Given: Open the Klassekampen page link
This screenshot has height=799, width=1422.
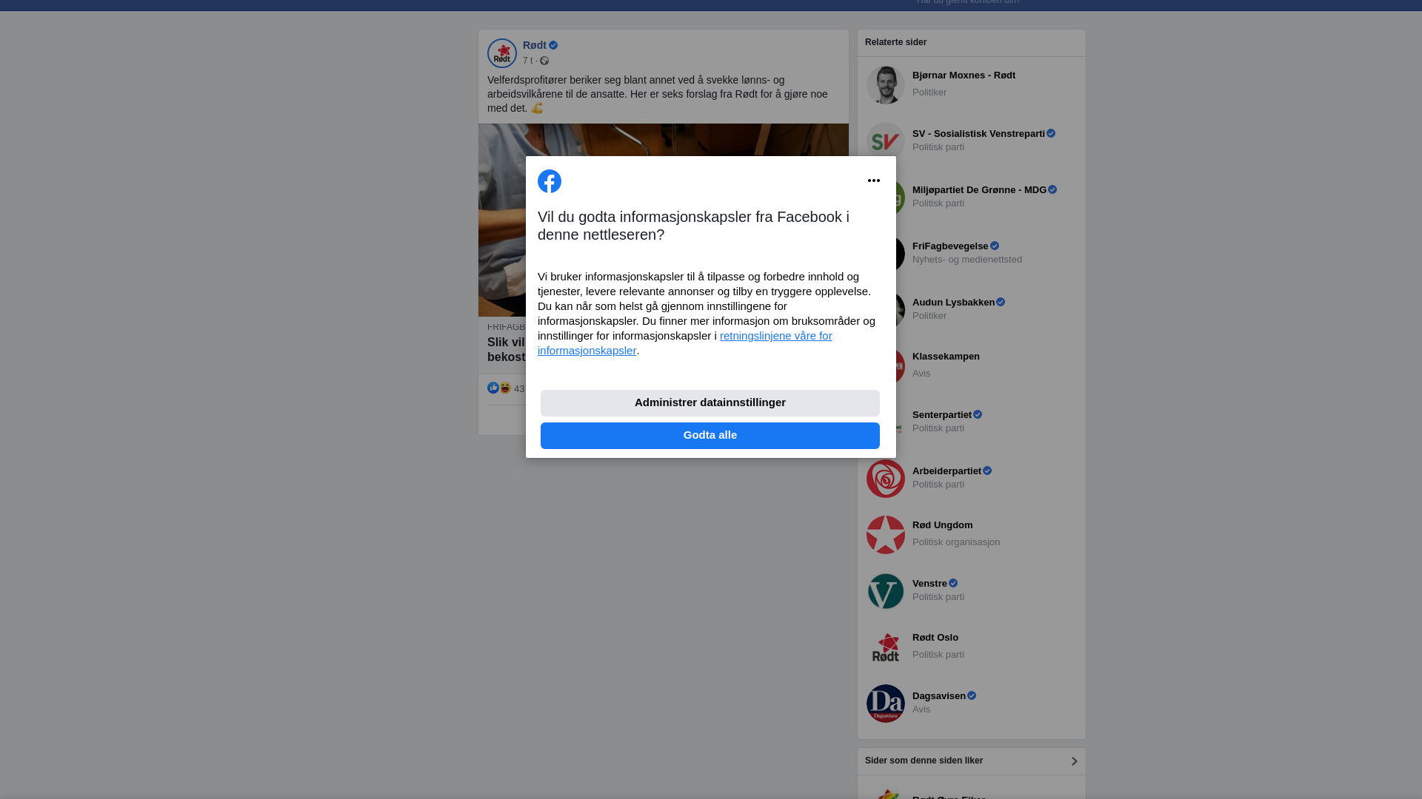Looking at the screenshot, I should (945, 357).
